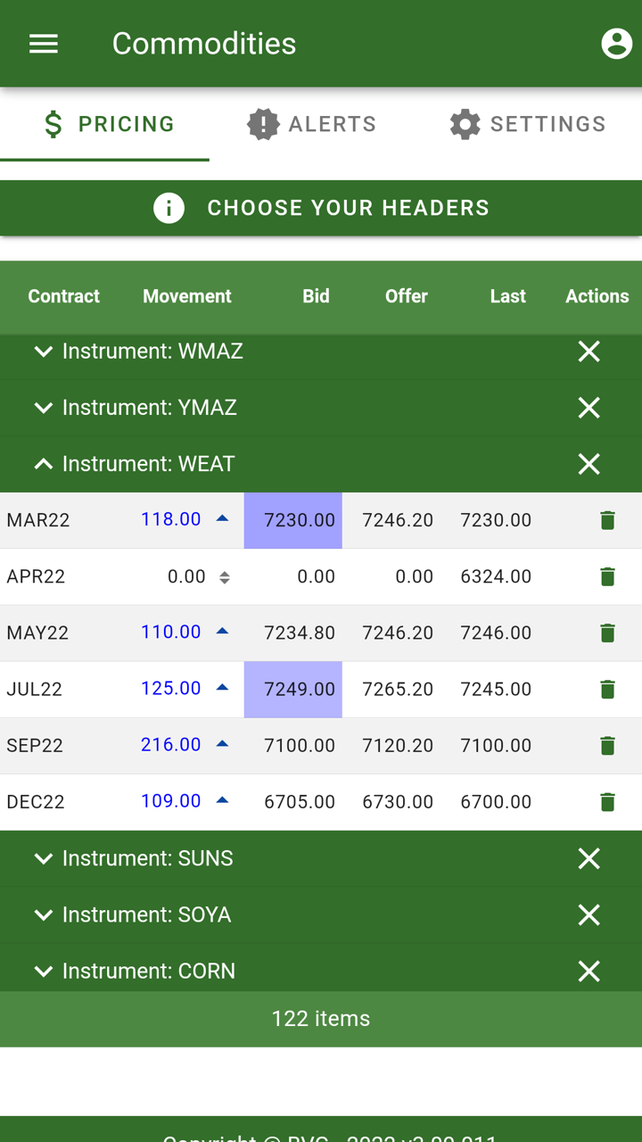Select the Pricing tab
This screenshot has height=1142, width=642.
[x=109, y=124]
